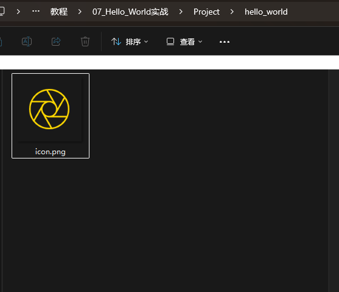
Task: Go to 07_Hello_World实战 breadcrumb folder
Action: (x=130, y=12)
